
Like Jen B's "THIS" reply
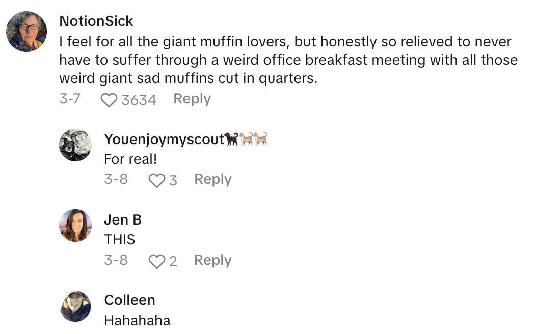pos(156,261)
